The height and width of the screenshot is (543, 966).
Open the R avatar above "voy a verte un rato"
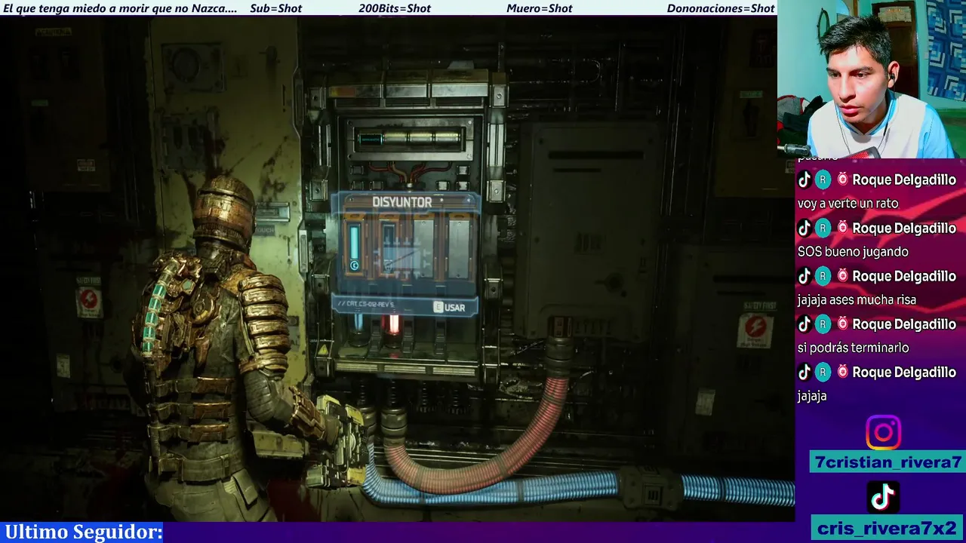pyautogui.click(x=823, y=179)
